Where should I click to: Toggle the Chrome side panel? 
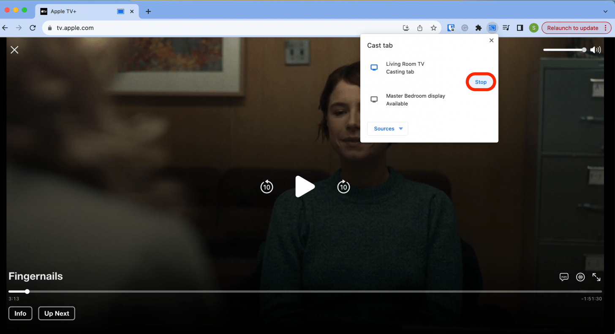point(520,28)
